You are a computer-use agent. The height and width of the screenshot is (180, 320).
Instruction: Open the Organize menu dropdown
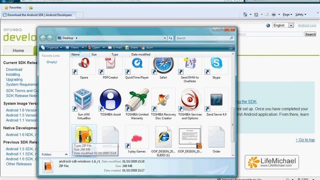point(52,47)
